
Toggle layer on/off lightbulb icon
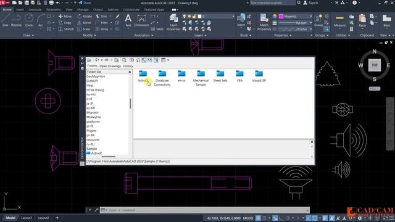(x=184, y=17)
